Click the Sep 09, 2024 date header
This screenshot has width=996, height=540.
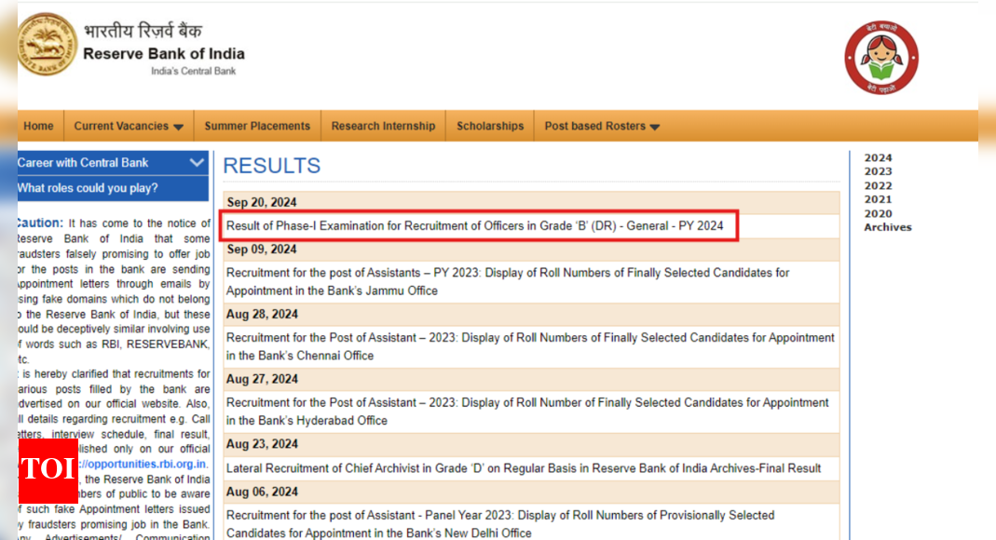click(262, 250)
